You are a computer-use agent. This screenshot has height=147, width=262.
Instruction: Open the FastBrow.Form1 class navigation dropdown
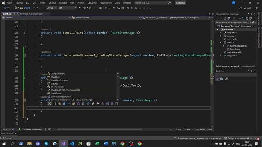(x=106, y=18)
